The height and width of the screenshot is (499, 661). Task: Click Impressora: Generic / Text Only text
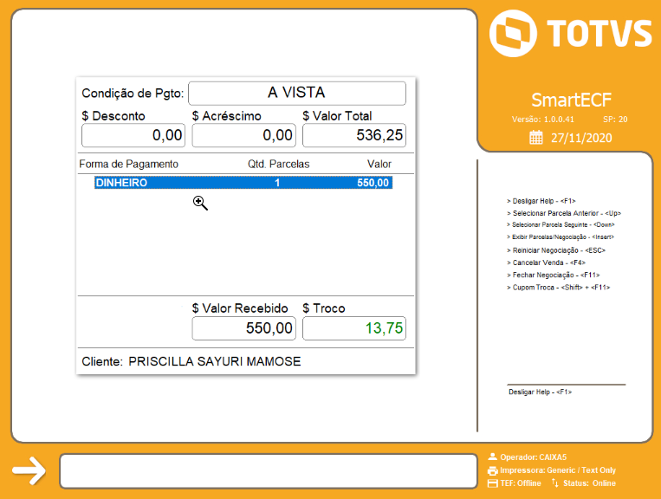point(558,470)
